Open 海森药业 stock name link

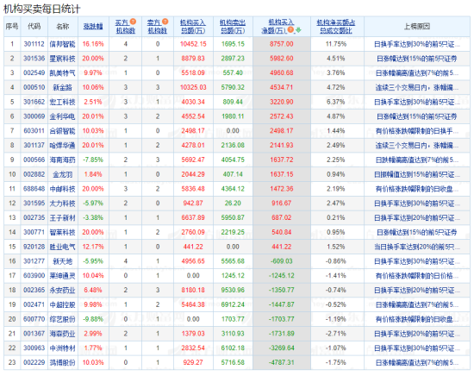click(63, 334)
